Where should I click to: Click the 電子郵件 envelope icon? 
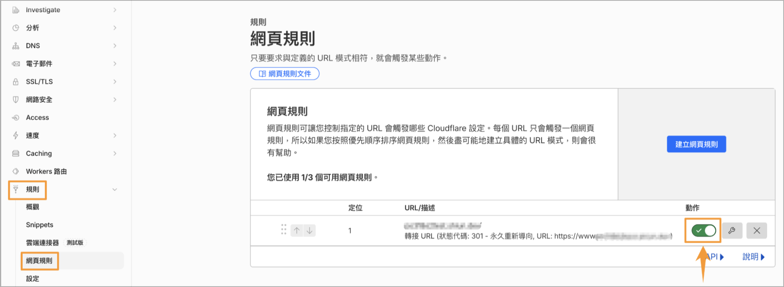[x=16, y=64]
